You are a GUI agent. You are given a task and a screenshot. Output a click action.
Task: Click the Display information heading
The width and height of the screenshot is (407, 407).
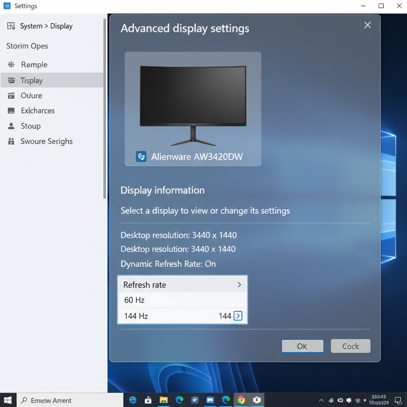(x=163, y=190)
